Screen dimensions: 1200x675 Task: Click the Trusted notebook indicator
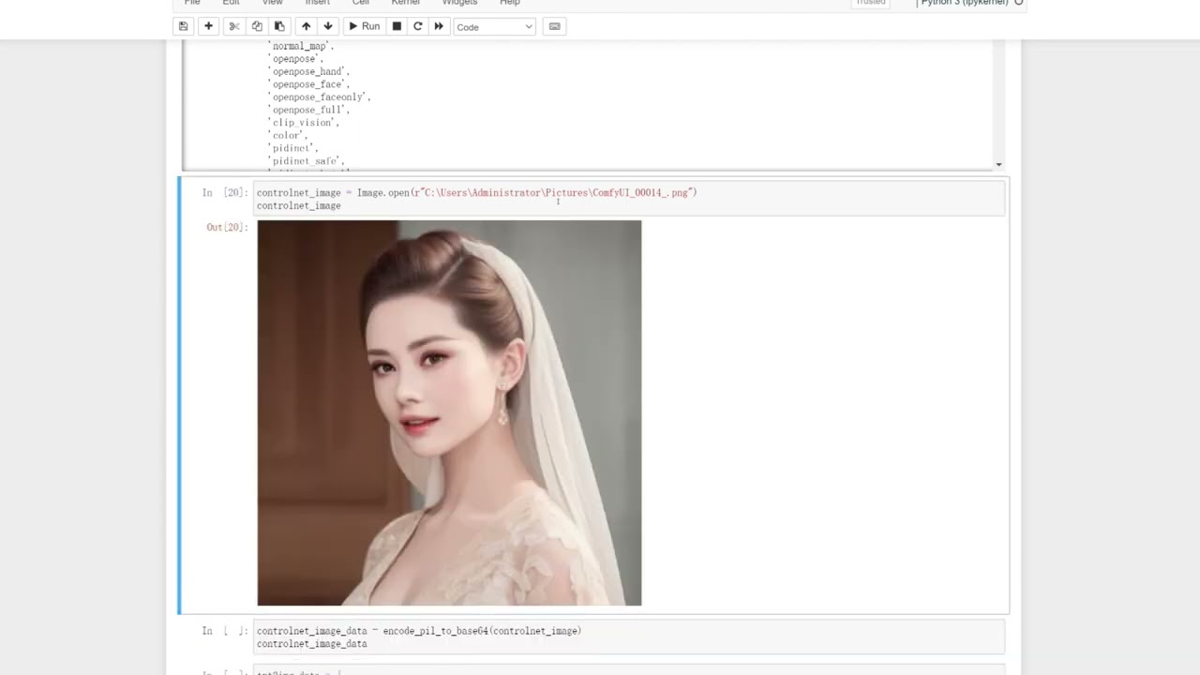point(870,3)
